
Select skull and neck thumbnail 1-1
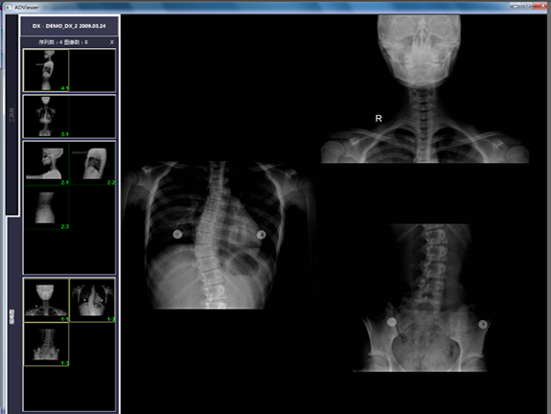pyautogui.click(x=46, y=300)
